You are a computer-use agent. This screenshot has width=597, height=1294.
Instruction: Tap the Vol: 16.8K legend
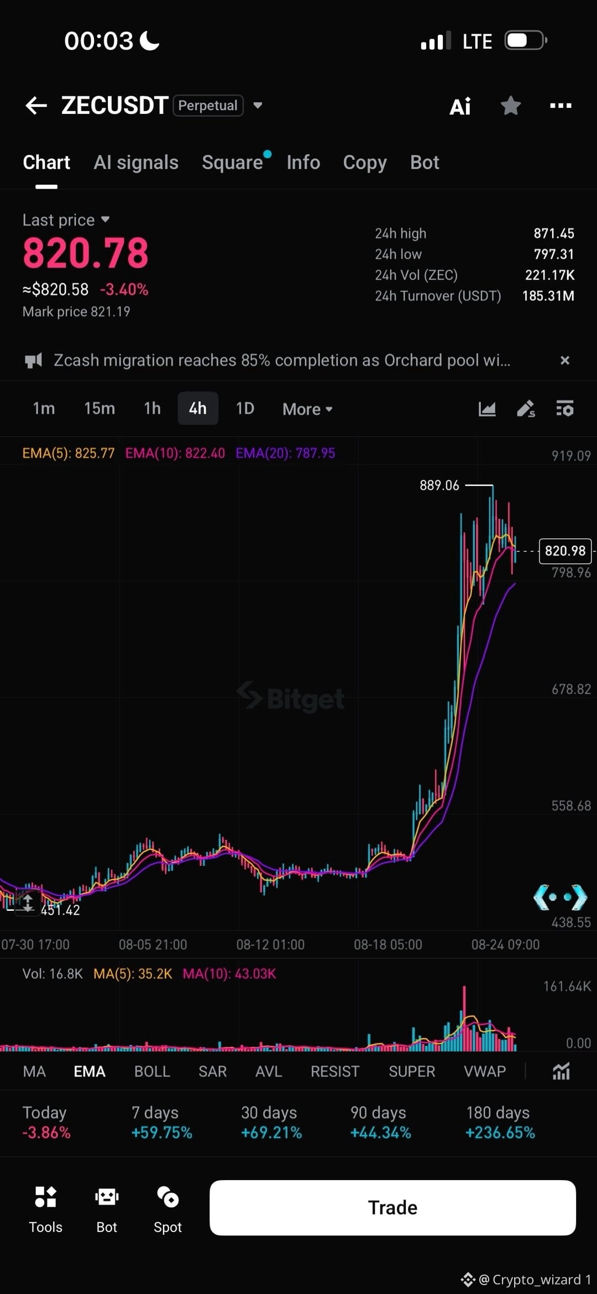point(53,974)
